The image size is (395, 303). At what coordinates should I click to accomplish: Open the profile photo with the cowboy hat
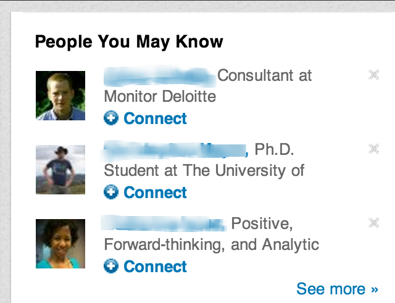[60, 170]
